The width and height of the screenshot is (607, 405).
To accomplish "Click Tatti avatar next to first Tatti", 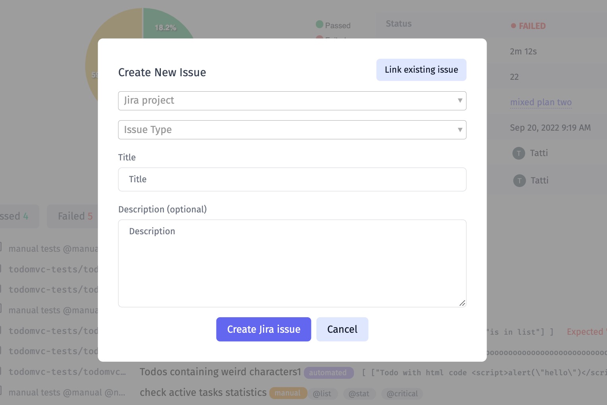I will [x=518, y=153].
